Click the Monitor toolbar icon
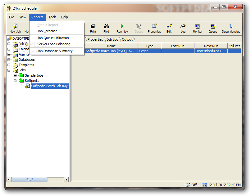Screen dimensions: 251x196 pos(198,26)
